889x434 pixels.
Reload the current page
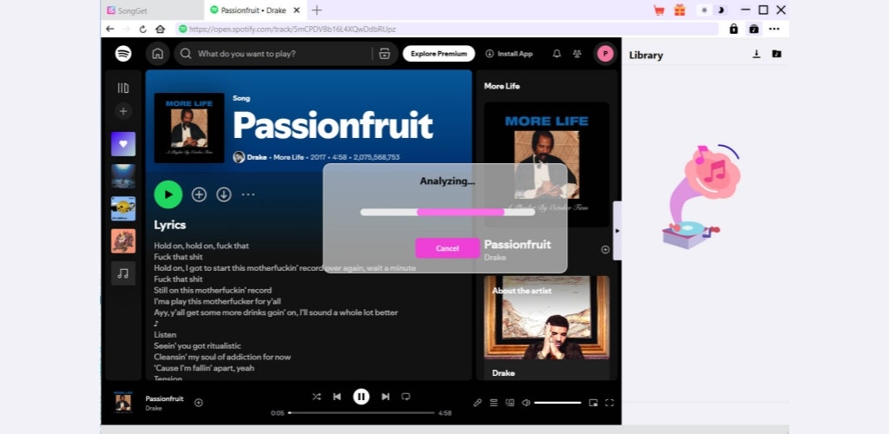(143, 29)
